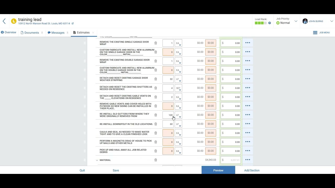Open more options for downspout row
This screenshot has width=335, height=188.
(248, 124)
